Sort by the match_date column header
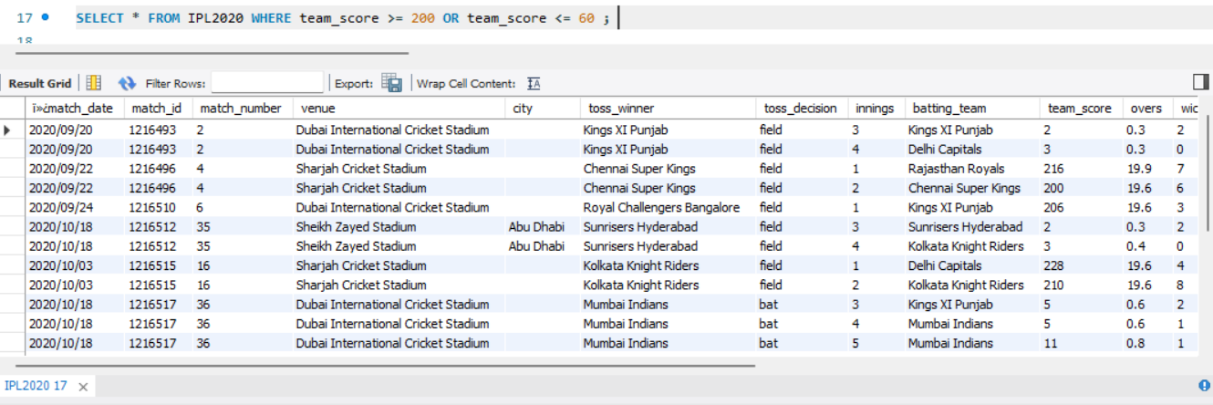1213x405 pixels. point(74,108)
